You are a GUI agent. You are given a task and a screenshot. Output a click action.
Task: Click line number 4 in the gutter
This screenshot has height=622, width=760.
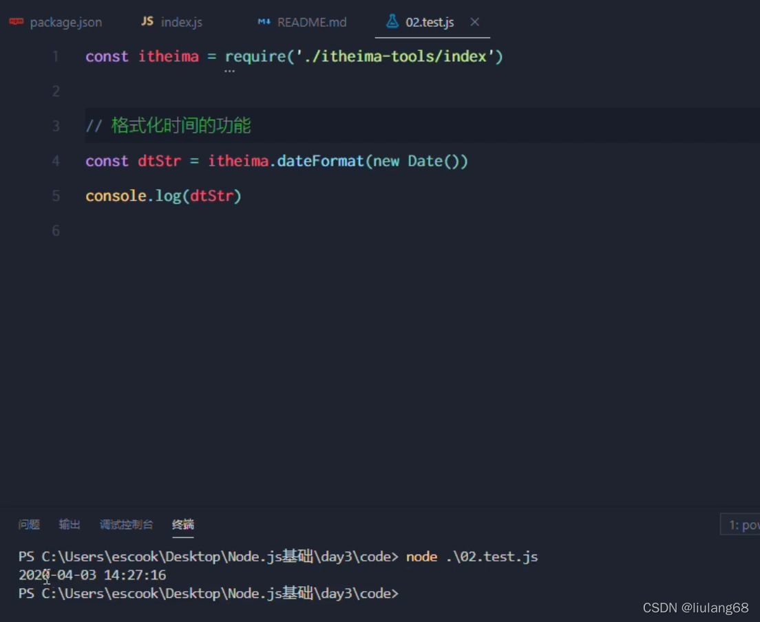pyautogui.click(x=56, y=161)
